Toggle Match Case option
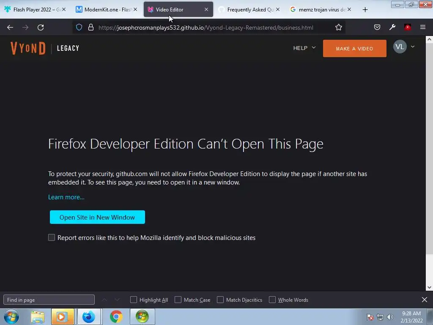The height and width of the screenshot is (325, 433). coord(178,300)
